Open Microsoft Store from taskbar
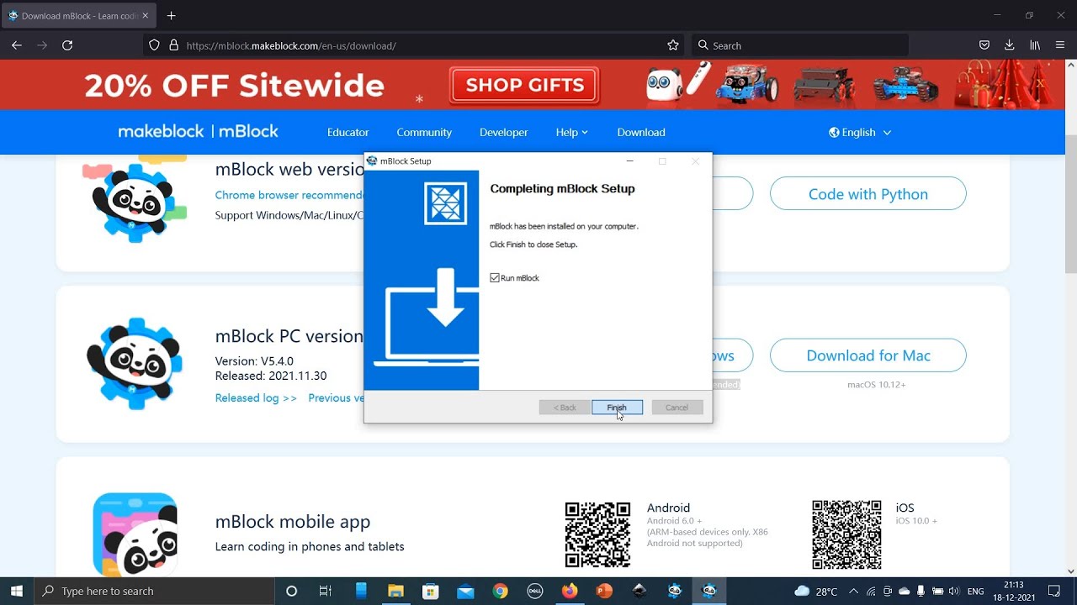The image size is (1077, 605). click(431, 591)
